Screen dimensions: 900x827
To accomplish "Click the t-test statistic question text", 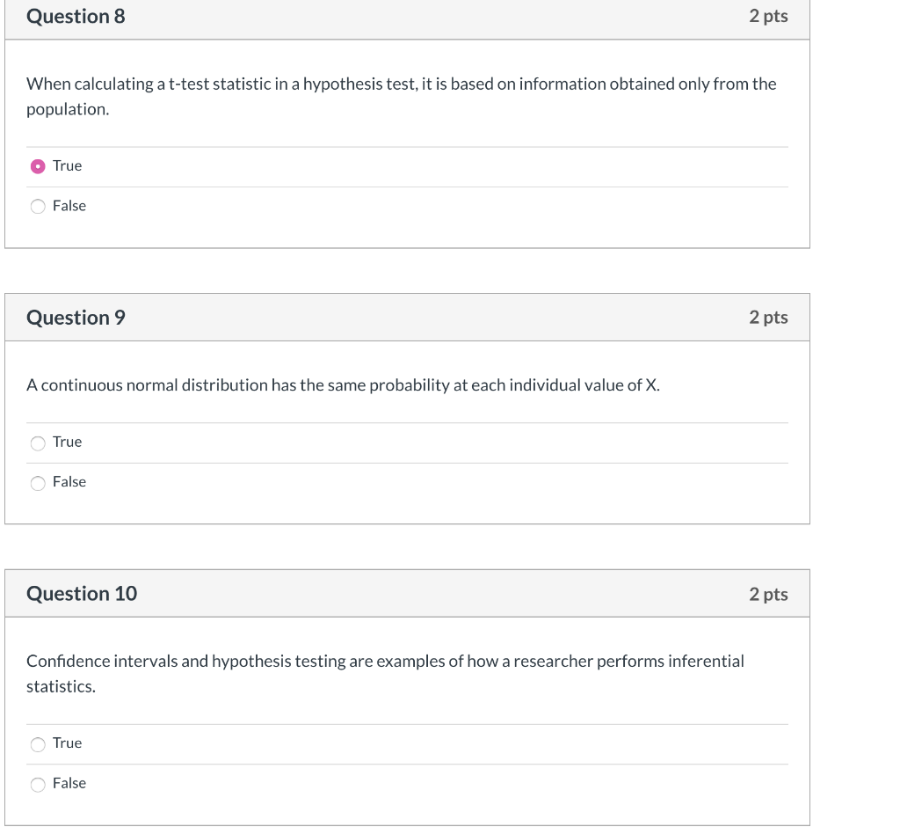I will pyautogui.click(x=401, y=97).
